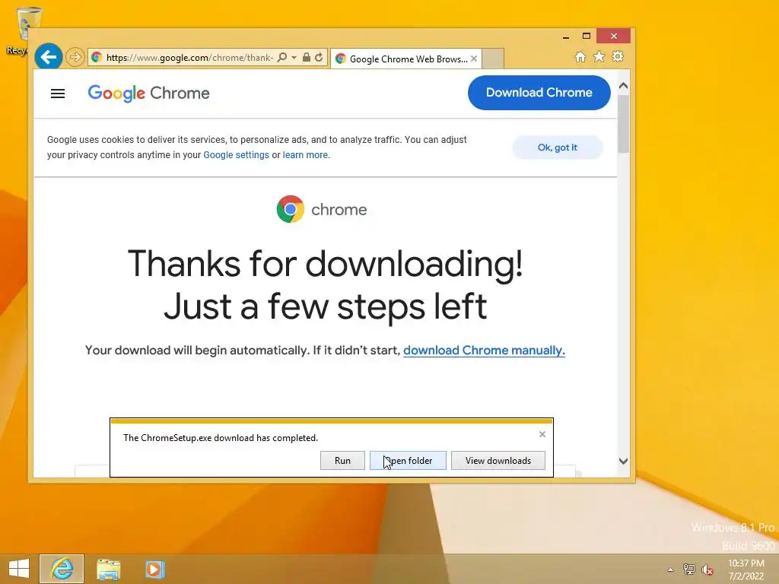Viewport: 779px width, 584px height.
Task: Click the chrome logo icon above heading
Action: point(291,209)
